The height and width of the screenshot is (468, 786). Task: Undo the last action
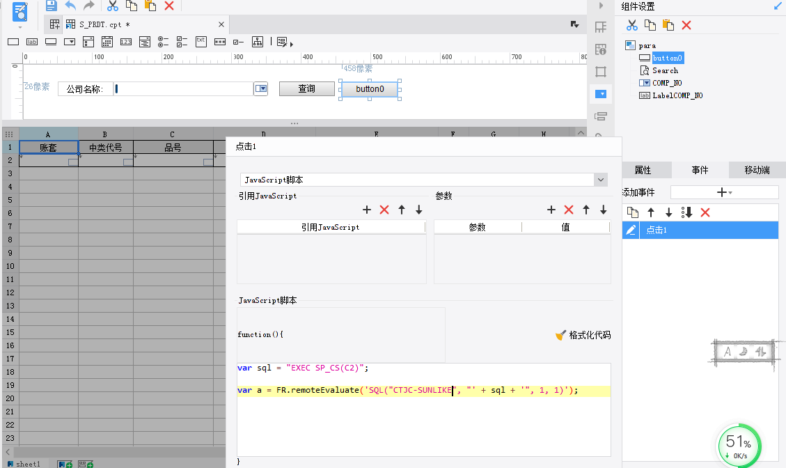[70, 6]
